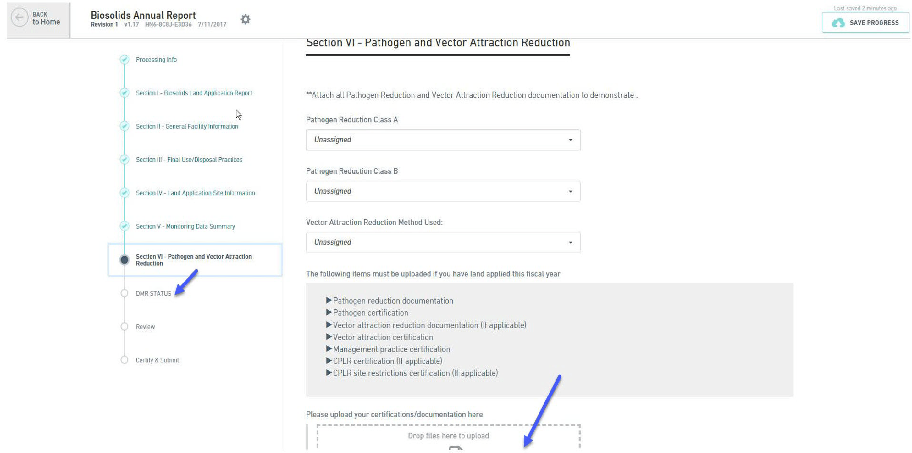Open the Pathogen Reduction Class B dropdown
Viewport: 912px width, 453px height.
pos(442,191)
